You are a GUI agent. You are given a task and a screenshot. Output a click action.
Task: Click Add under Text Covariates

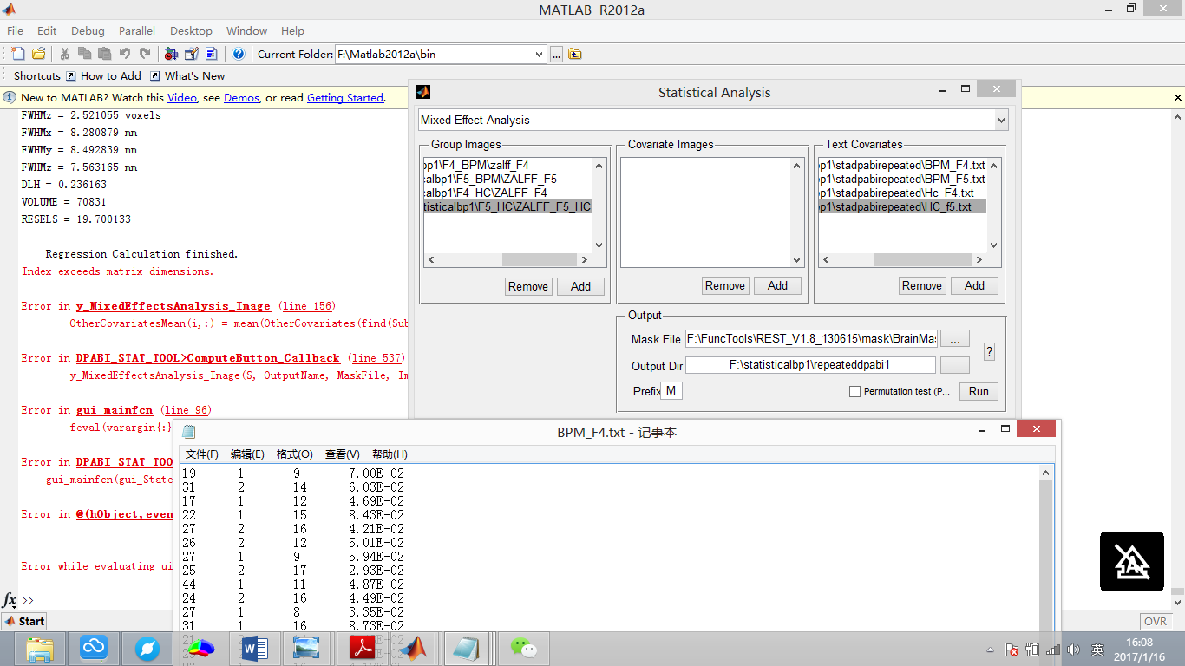974,285
